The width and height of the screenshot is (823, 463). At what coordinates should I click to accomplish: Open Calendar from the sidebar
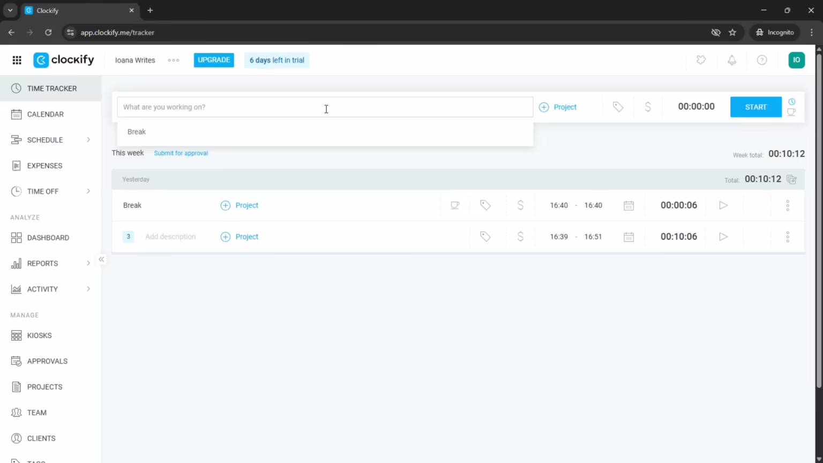click(45, 114)
